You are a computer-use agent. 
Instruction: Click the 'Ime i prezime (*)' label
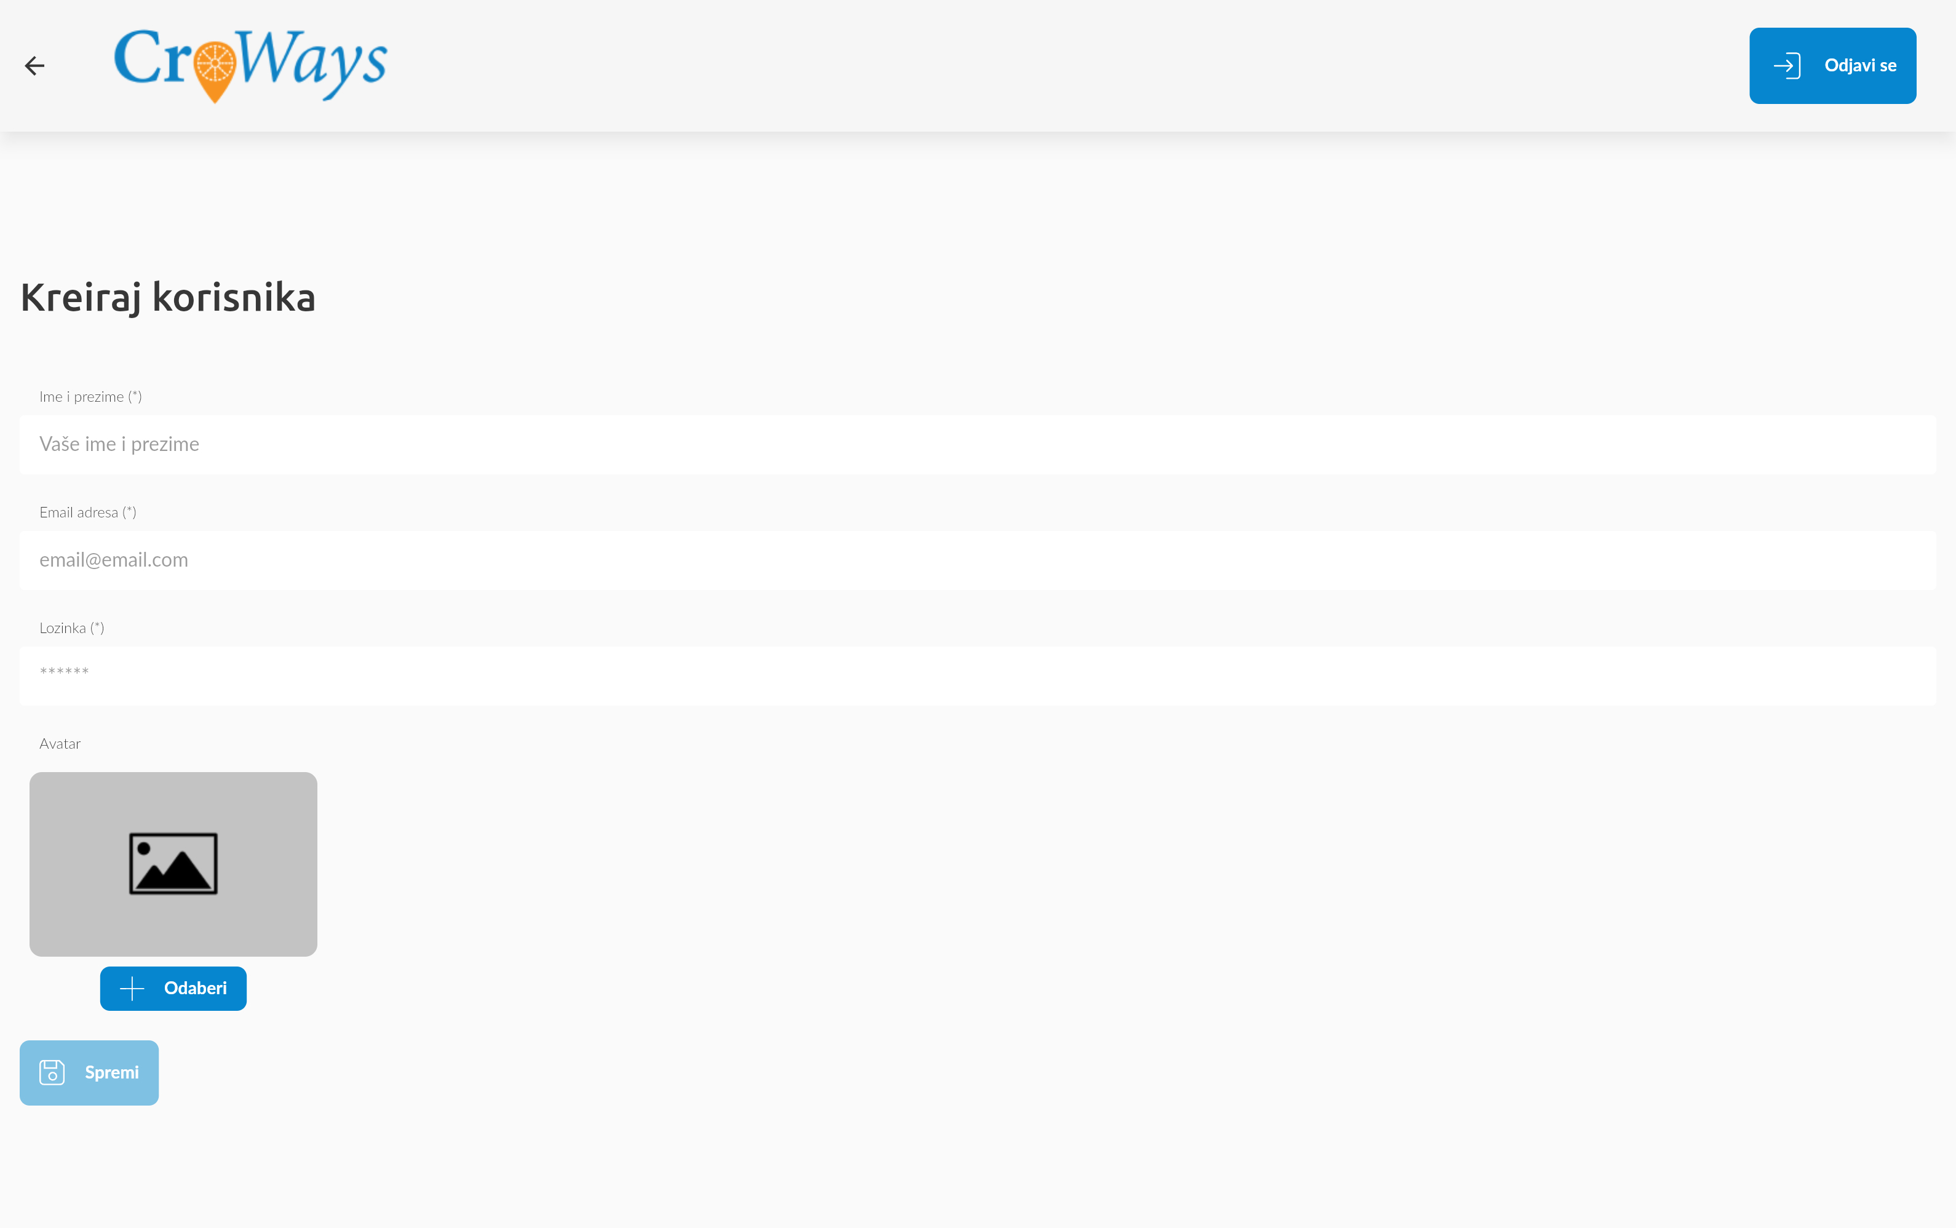point(91,397)
